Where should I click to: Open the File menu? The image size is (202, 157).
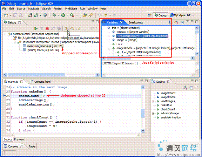point(4,9)
